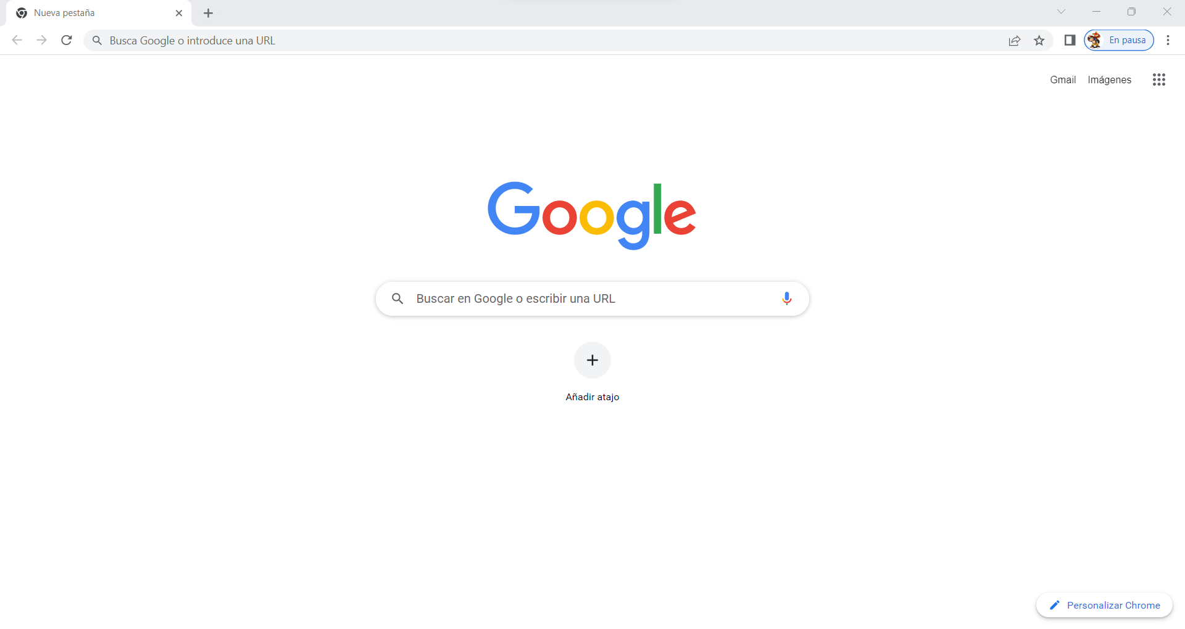Open the Imágenes link
1185x629 pixels.
pyautogui.click(x=1109, y=80)
